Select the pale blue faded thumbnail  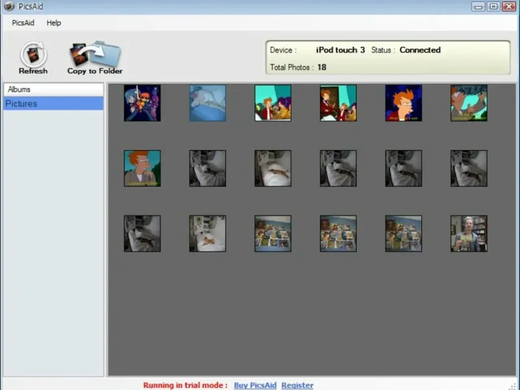[207, 103]
